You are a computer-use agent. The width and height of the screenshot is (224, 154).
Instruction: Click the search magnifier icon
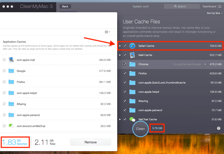[x=175, y=6]
